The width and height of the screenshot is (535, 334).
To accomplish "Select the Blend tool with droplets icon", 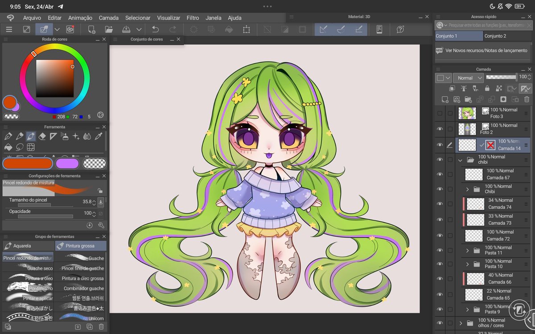I will click(x=87, y=136).
